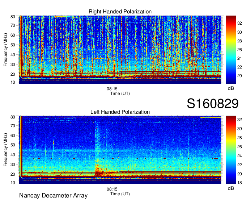246x200 pixels.
Task: Click 40 frequency tick on Left Handed plot
Action: [13, 155]
